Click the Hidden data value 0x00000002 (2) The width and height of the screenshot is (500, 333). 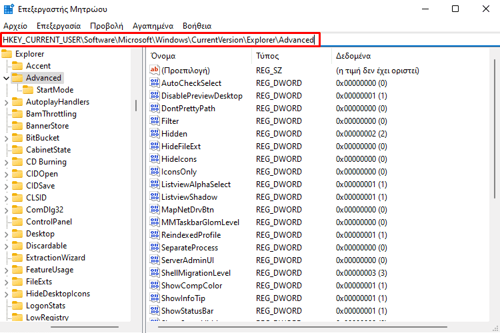pyautogui.click(x=361, y=134)
